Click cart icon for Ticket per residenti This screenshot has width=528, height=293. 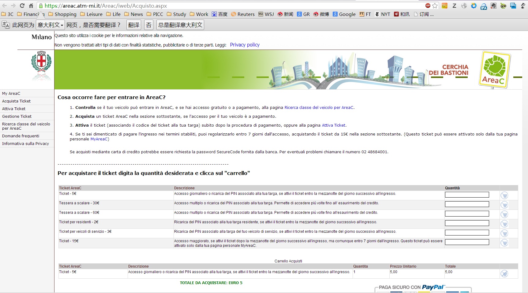coord(504,224)
